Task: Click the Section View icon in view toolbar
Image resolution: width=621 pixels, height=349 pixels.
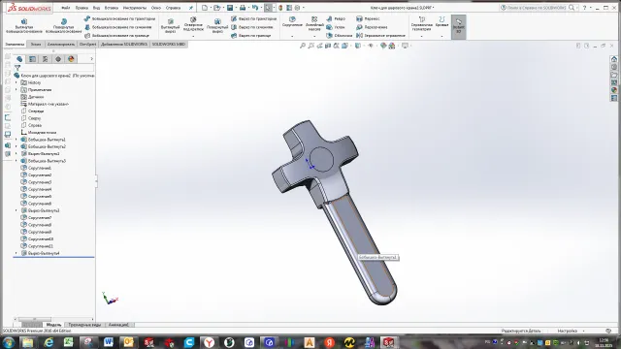Action: point(328,46)
